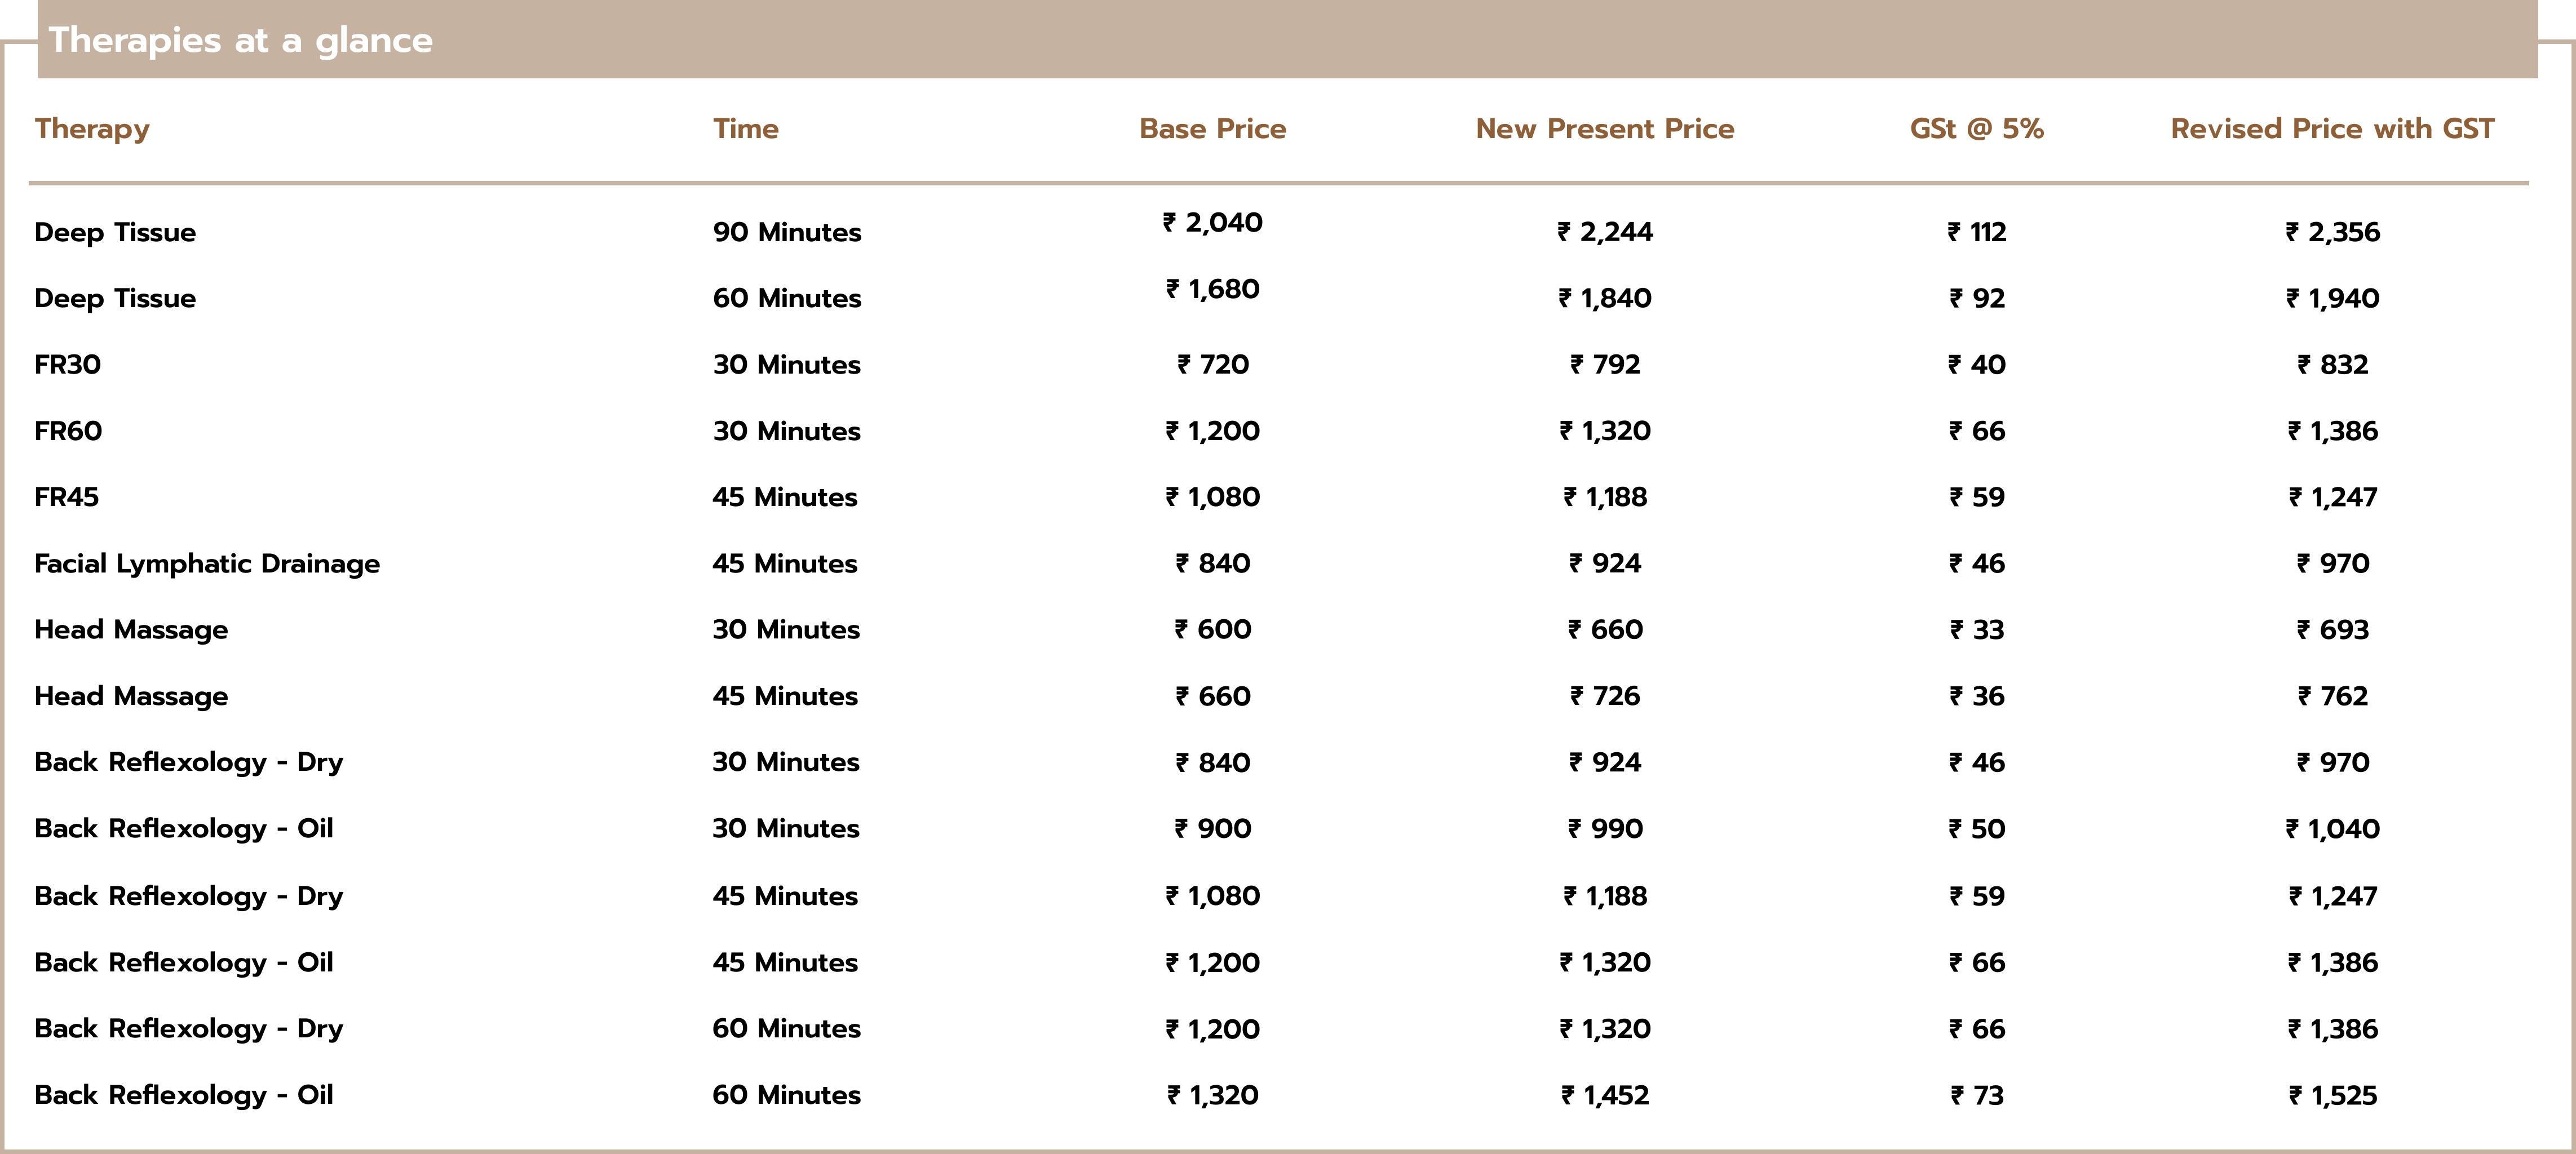
Task: Click the New Present Price header
Action: click(1604, 129)
